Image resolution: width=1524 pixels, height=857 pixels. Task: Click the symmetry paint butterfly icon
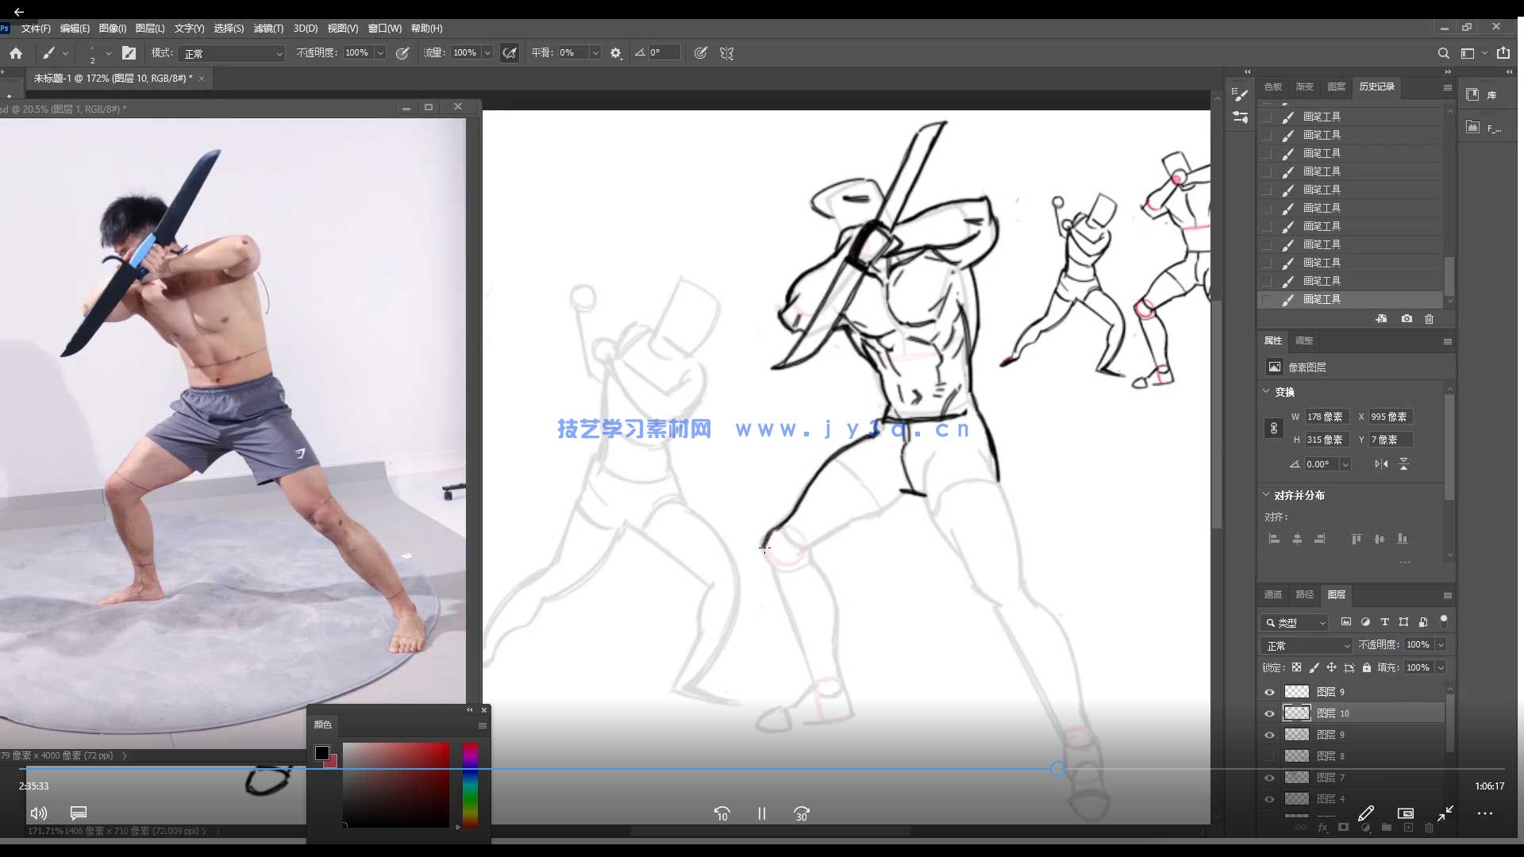726,53
